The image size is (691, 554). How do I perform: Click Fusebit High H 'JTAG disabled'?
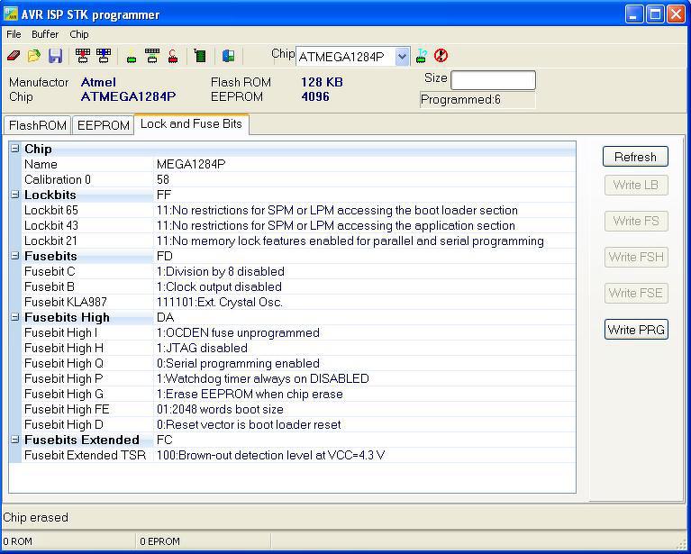[202, 349]
